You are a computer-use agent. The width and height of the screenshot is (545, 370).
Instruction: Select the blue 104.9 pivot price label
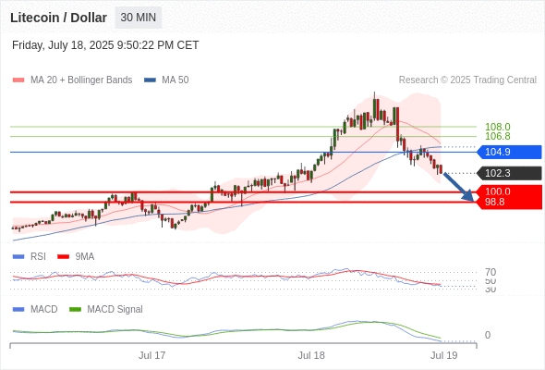click(510, 152)
